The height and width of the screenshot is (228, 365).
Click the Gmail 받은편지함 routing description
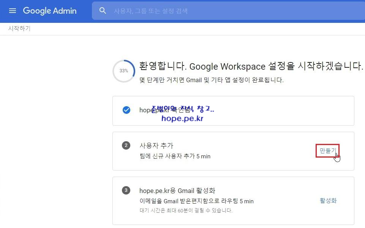point(196,201)
